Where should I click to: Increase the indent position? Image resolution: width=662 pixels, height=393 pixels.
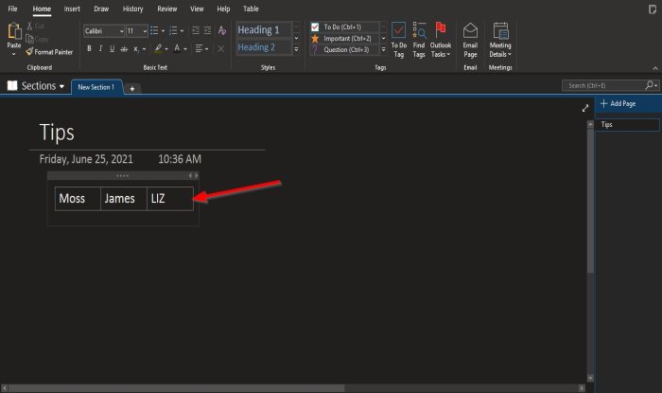pos(207,30)
